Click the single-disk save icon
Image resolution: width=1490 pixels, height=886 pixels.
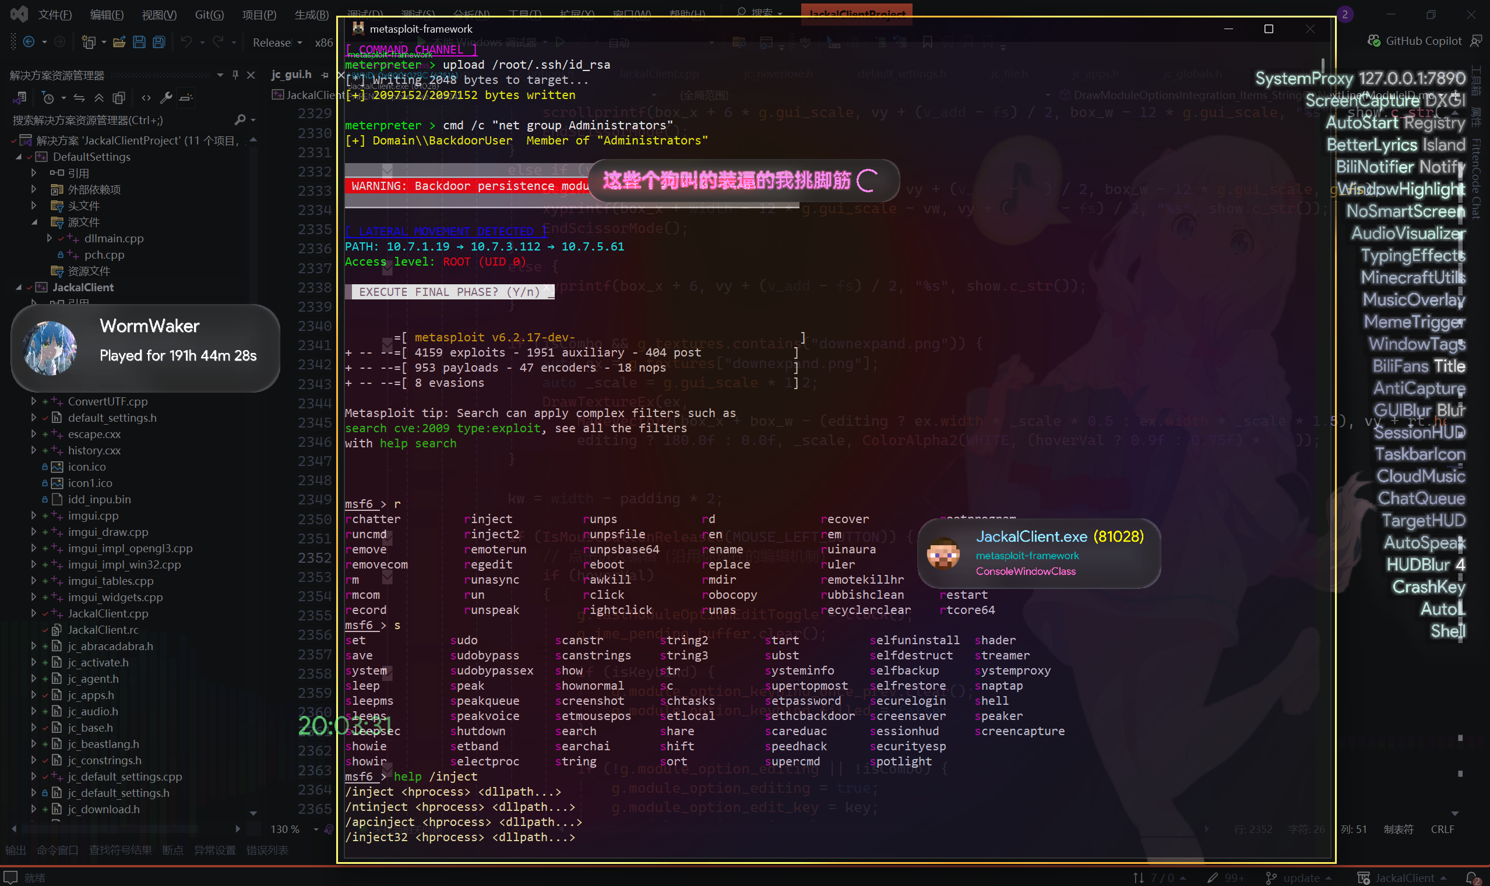click(x=139, y=42)
